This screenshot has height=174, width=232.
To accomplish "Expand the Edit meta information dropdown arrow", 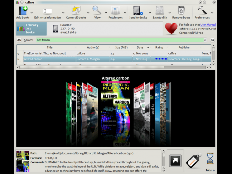I will [x=63, y=13].
